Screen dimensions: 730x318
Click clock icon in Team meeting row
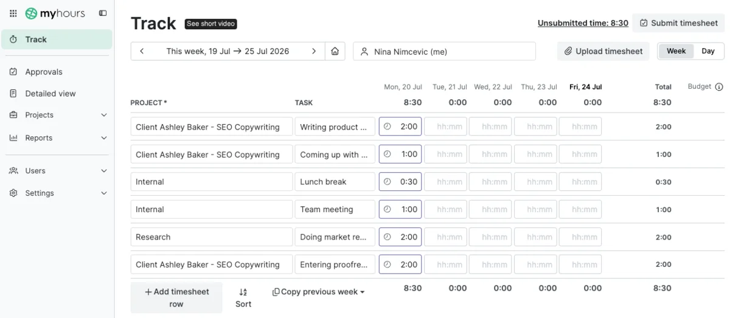point(388,209)
